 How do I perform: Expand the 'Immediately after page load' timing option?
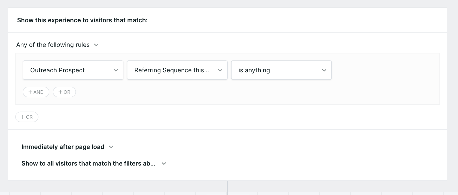67,147
